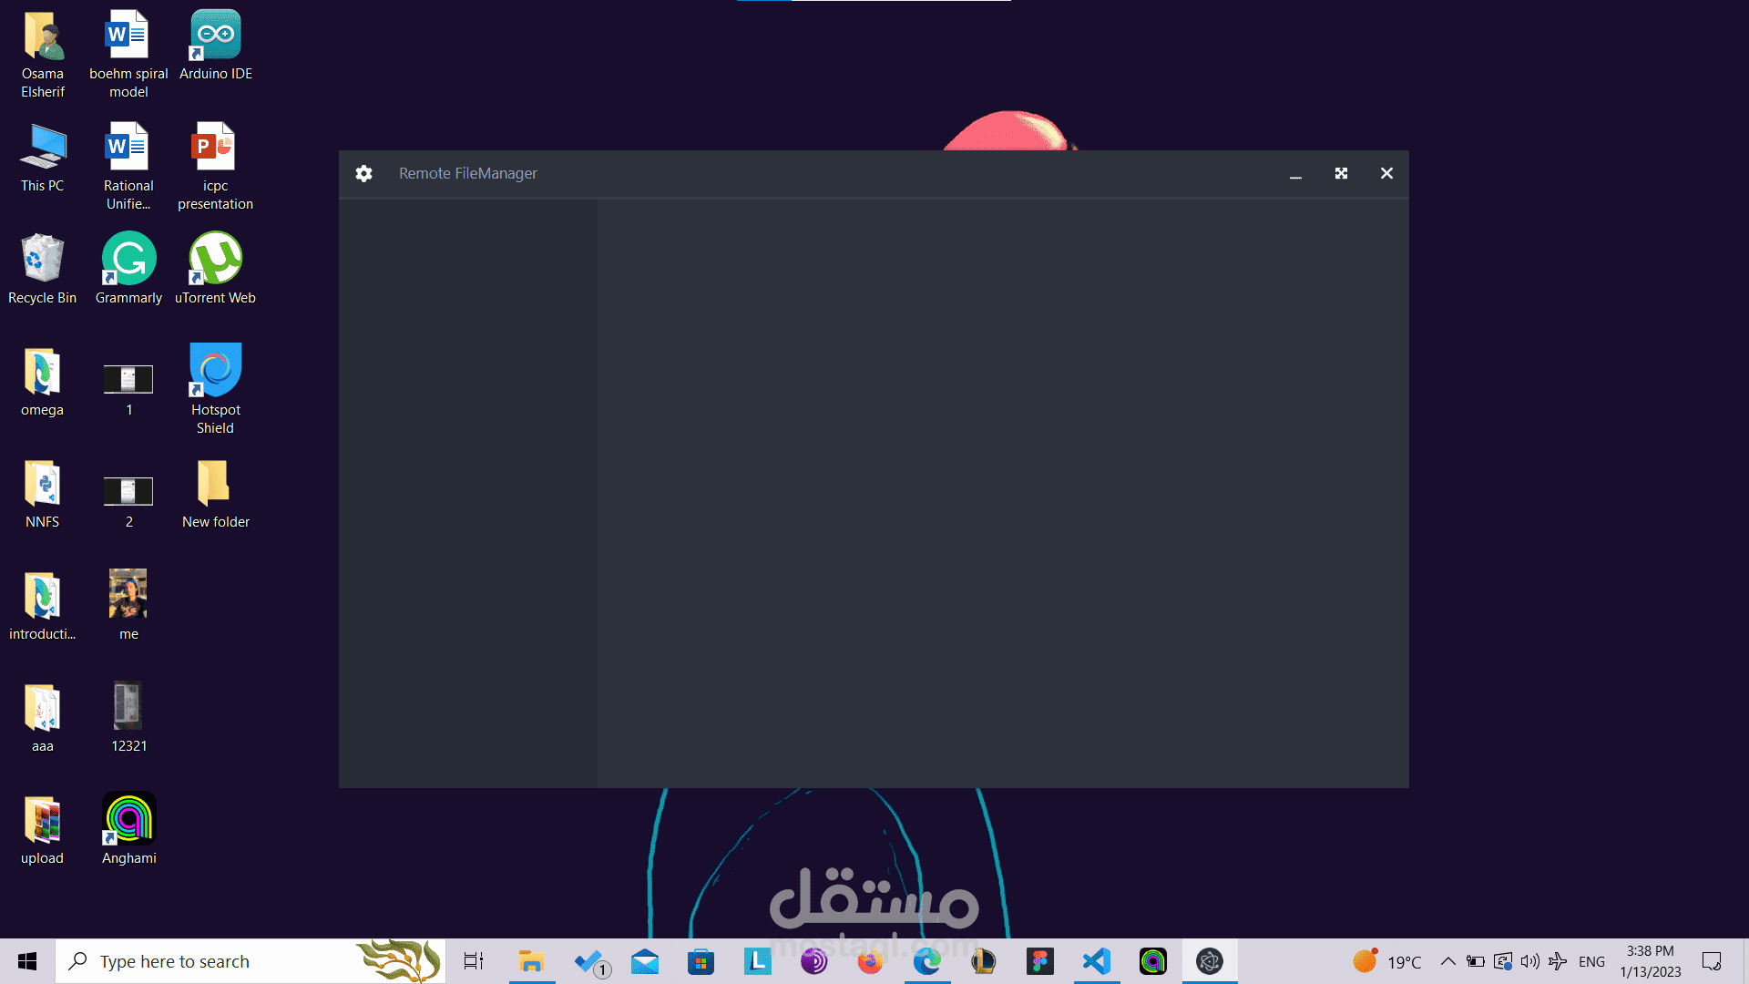Open the Remote FileManager settings gear
Image resolution: width=1749 pixels, height=984 pixels.
point(363,173)
